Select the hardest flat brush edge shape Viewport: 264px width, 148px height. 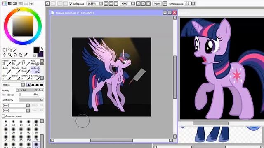pos(41,85)
